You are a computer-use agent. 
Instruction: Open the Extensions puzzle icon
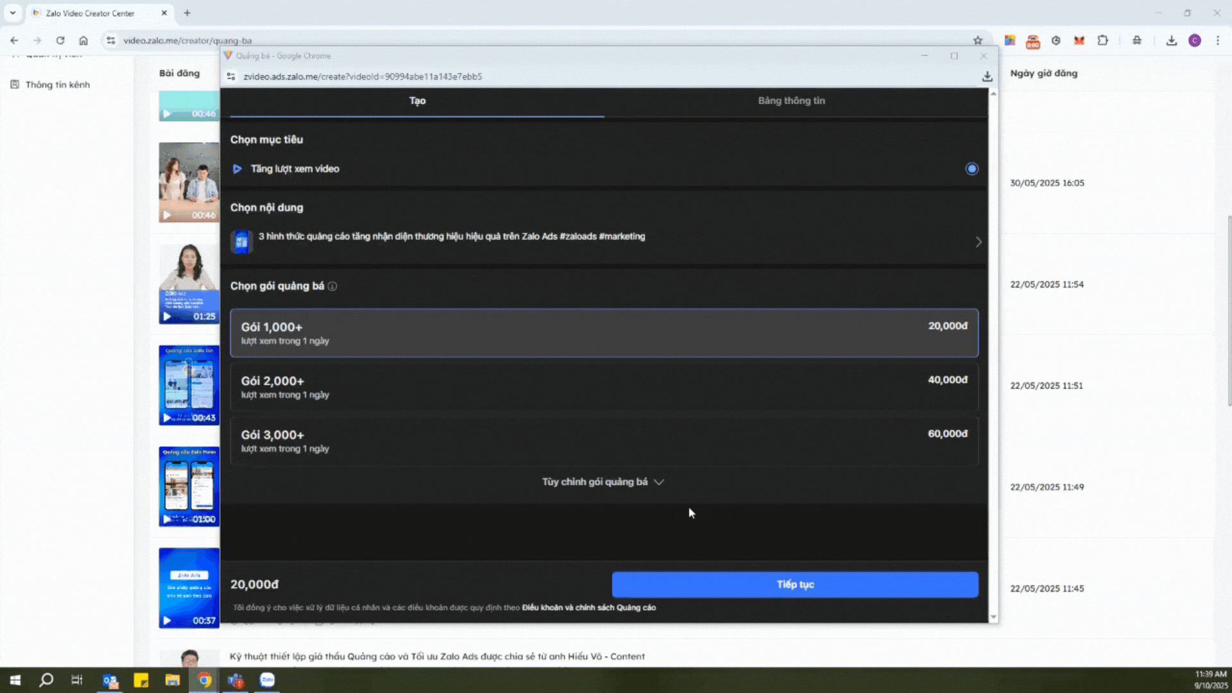(x=1102, y=40)
